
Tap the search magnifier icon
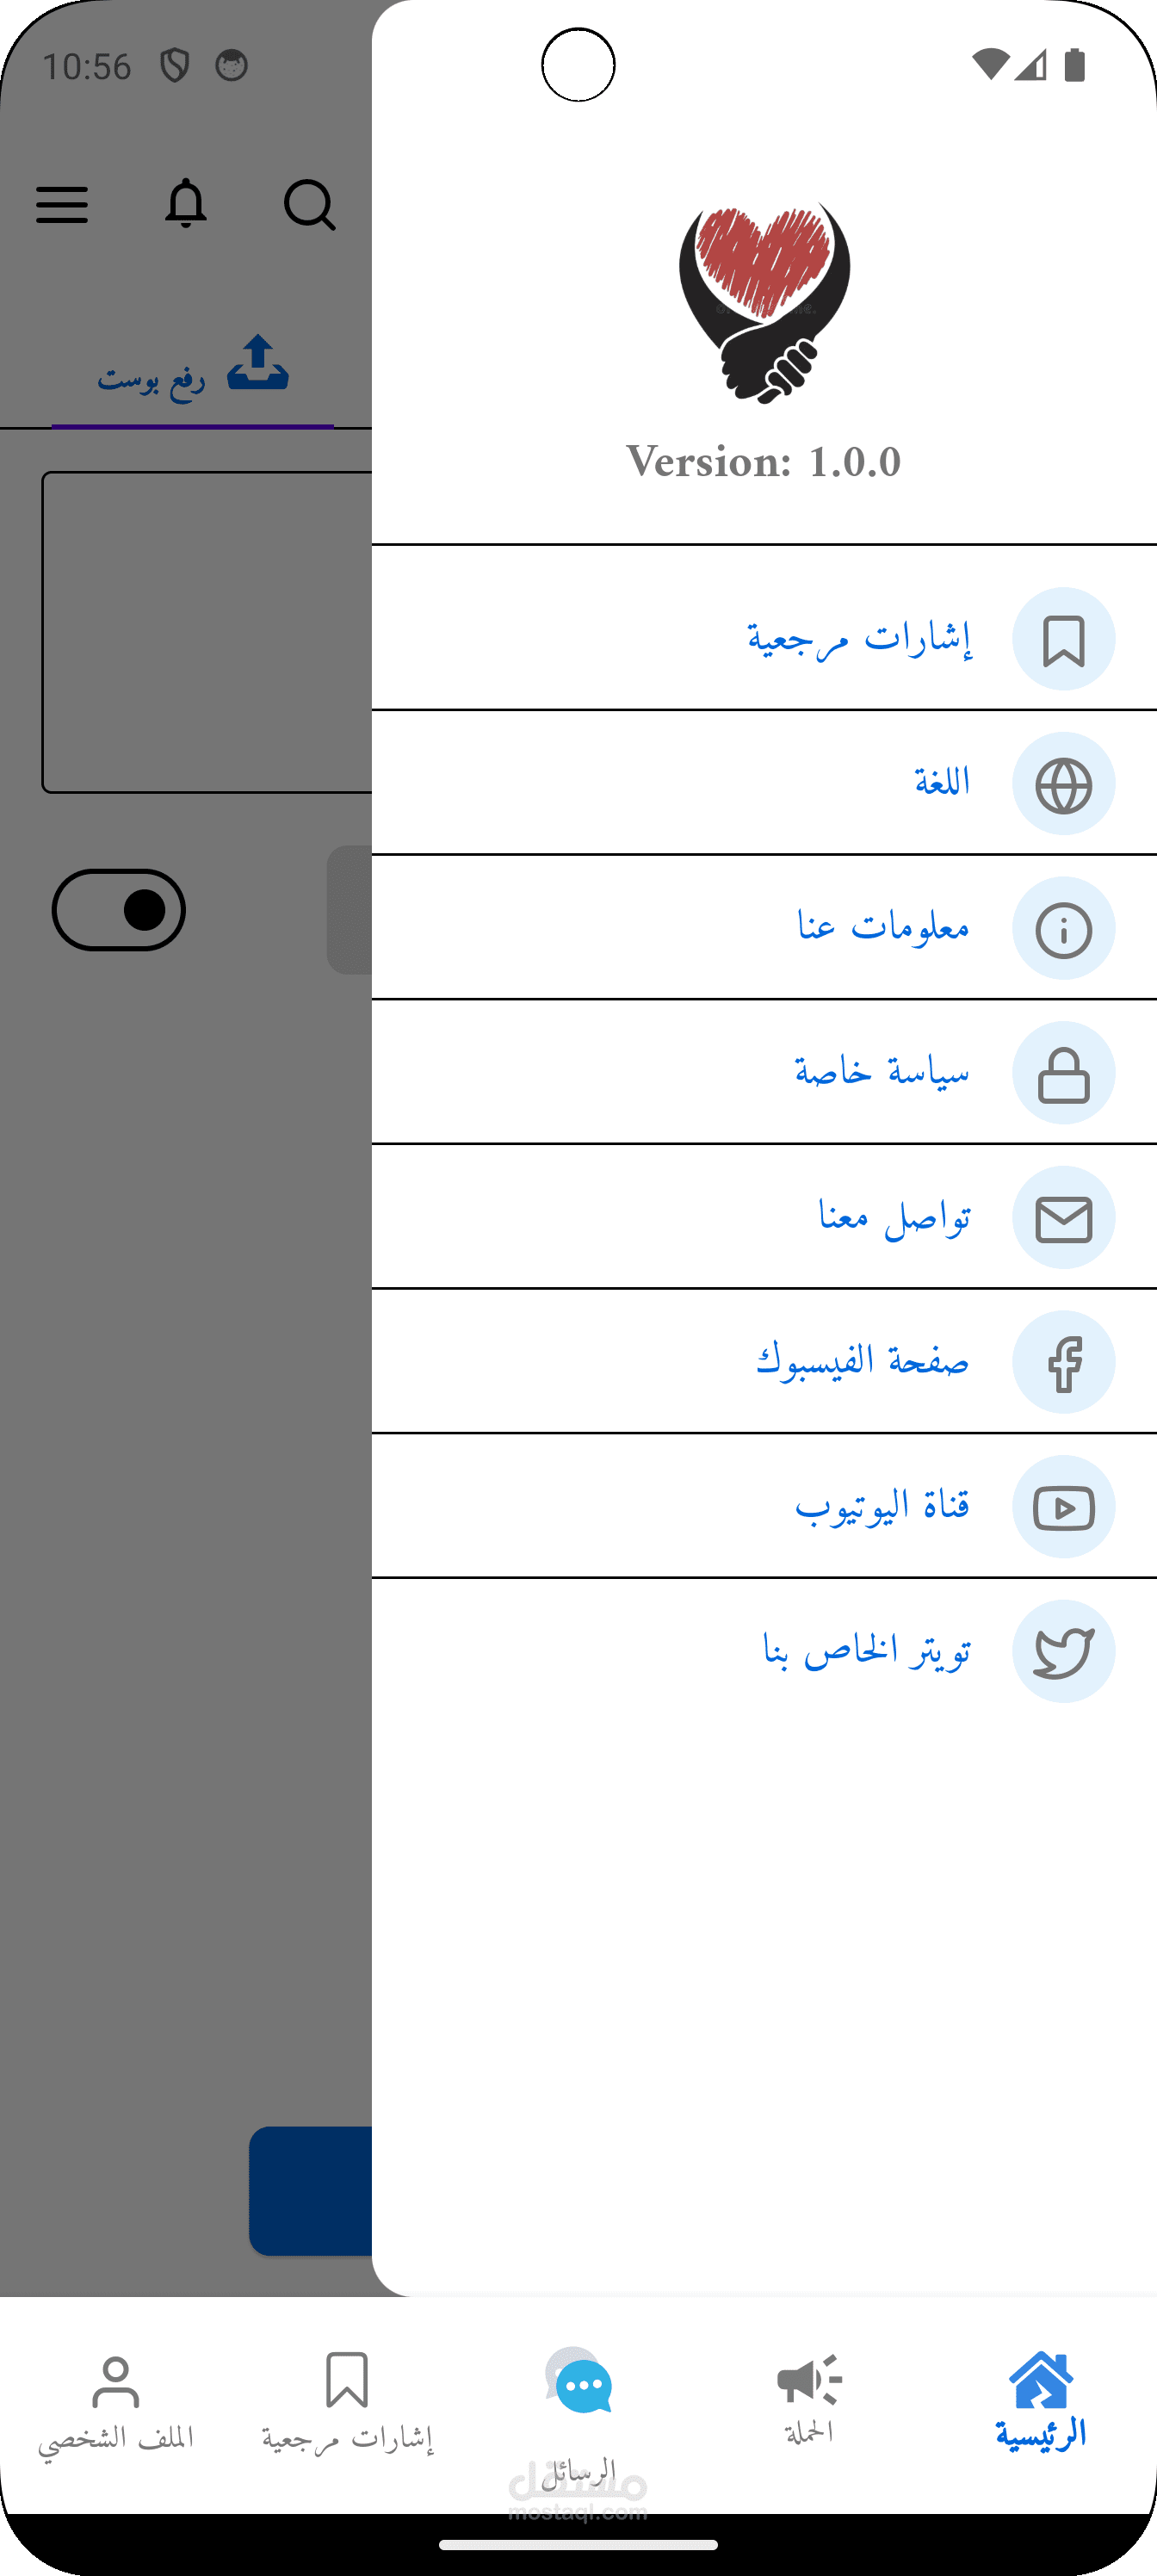309,206
